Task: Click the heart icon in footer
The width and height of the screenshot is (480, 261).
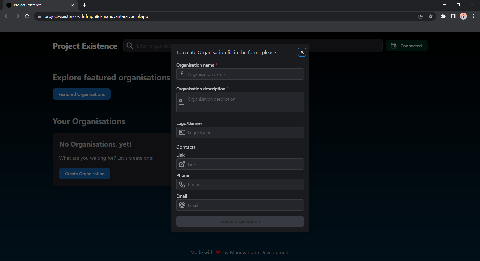Action: 218,252
